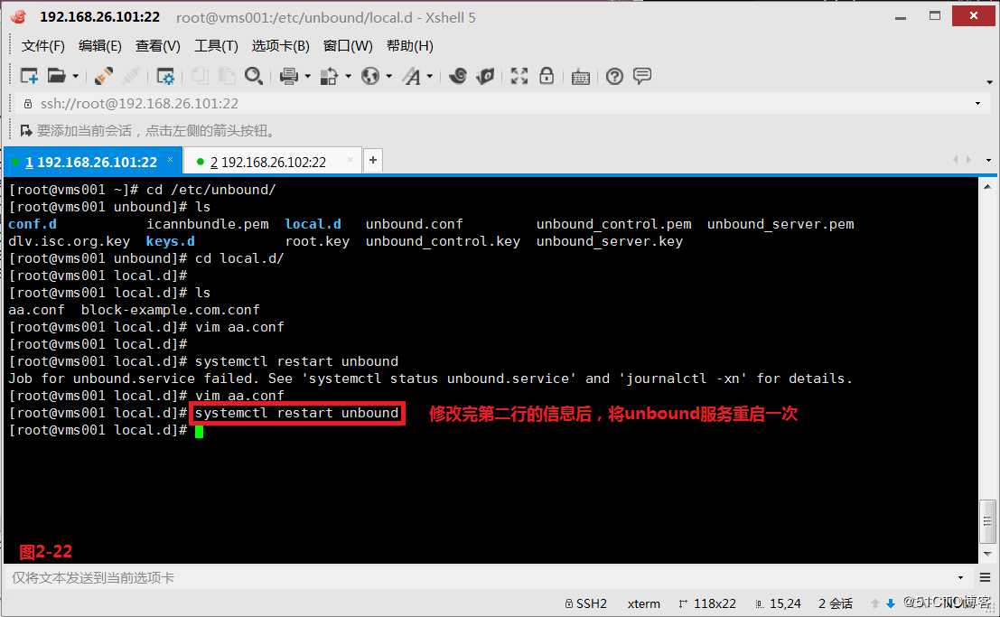Screen dimensions: 1000x617
Task: Open the tab list dropdown arrow
Action: click(x=988, y=160)
